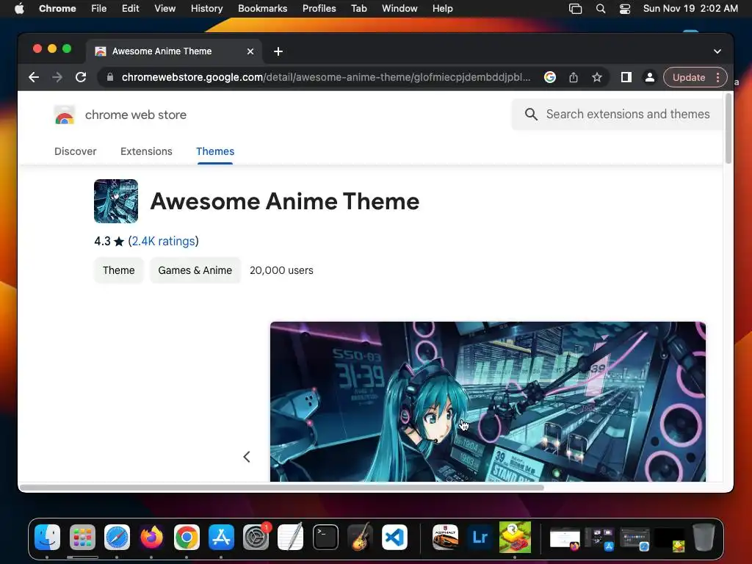
Task: Open the Trash in the Dock
Action: [x=704, y=538]
